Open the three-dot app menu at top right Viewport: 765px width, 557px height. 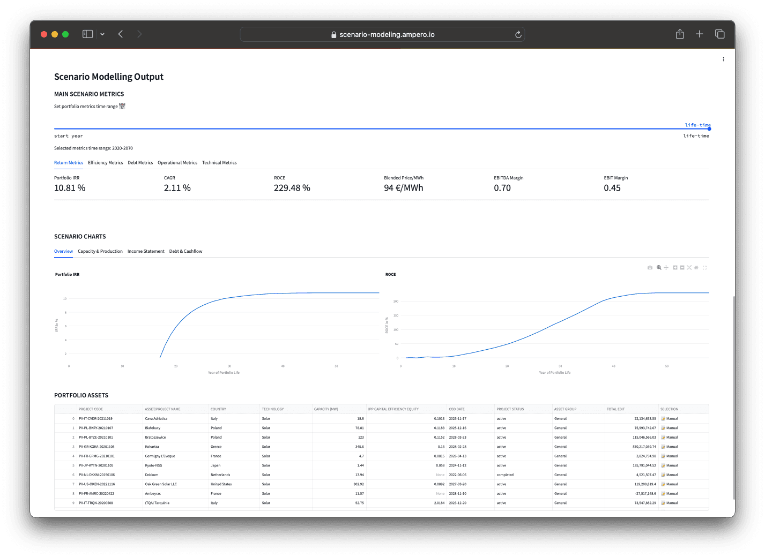tap(723, 59)
